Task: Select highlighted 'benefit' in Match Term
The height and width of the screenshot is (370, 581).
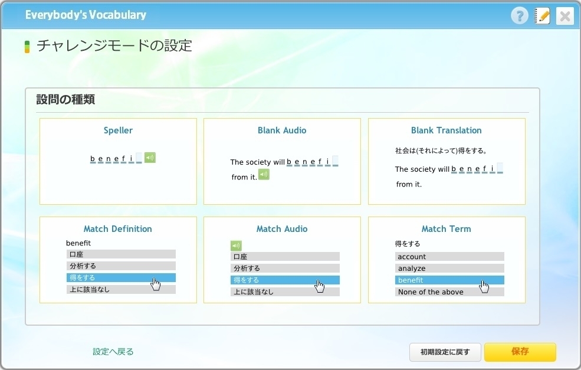Action: tap(449, 280)
